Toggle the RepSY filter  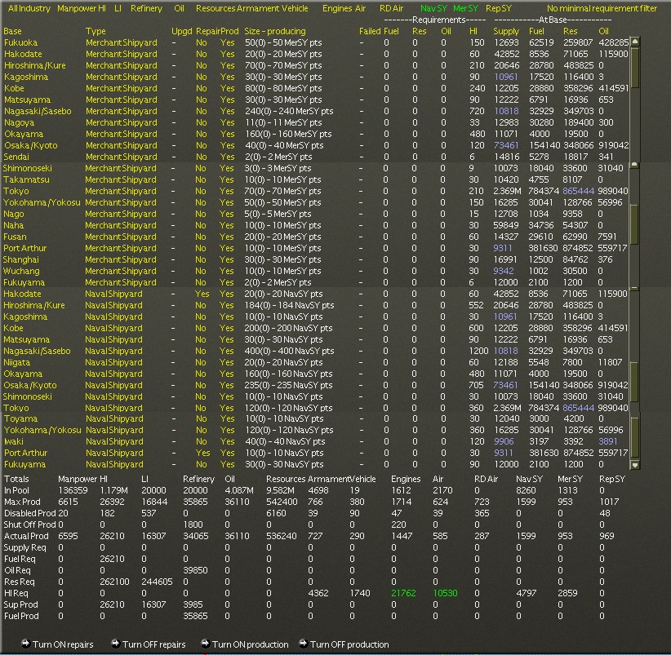(499, 8)
